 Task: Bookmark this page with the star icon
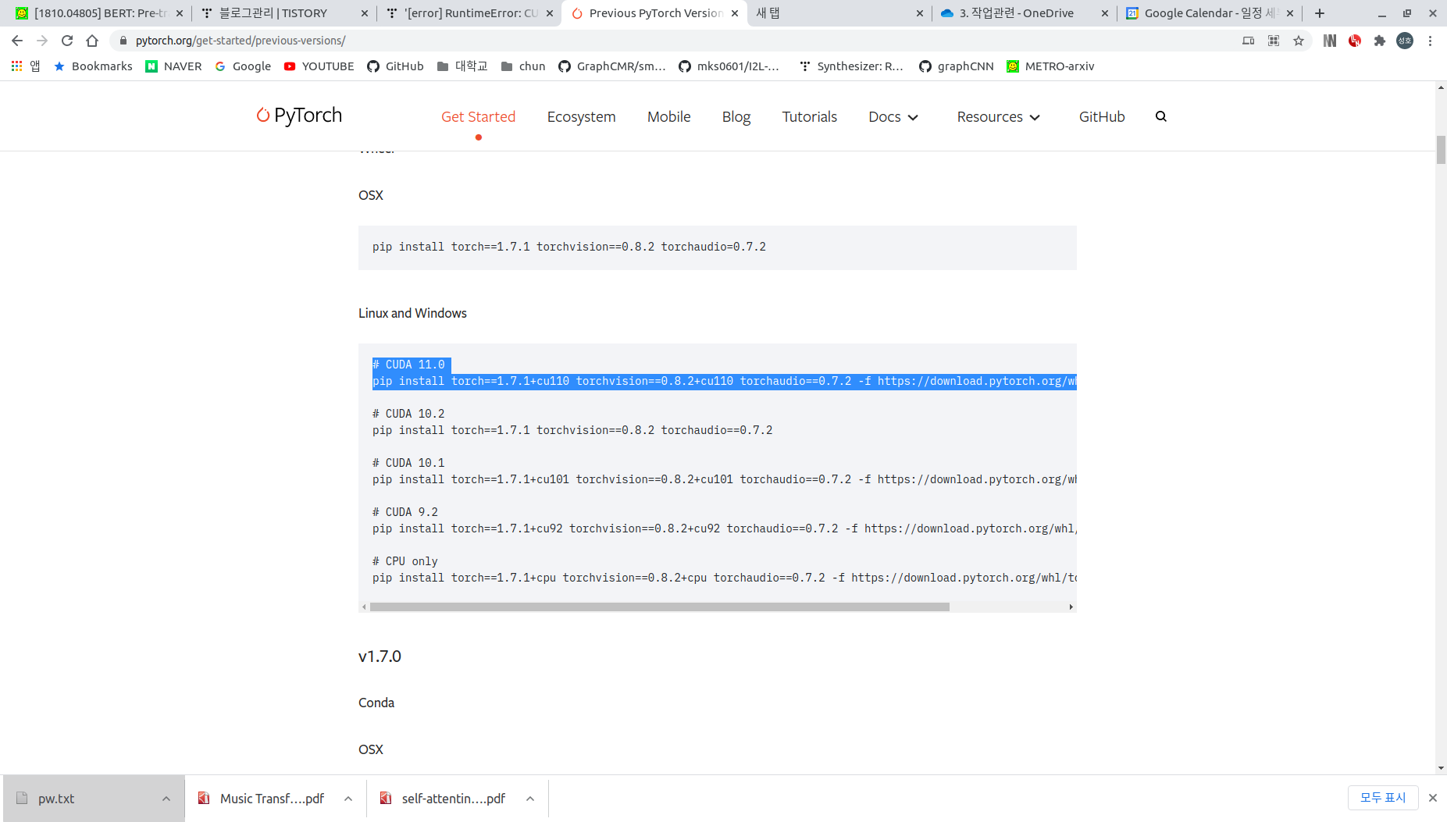(1299, 41)
